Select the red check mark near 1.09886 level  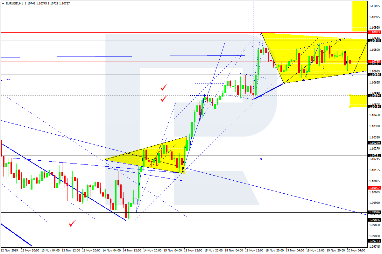73,224
